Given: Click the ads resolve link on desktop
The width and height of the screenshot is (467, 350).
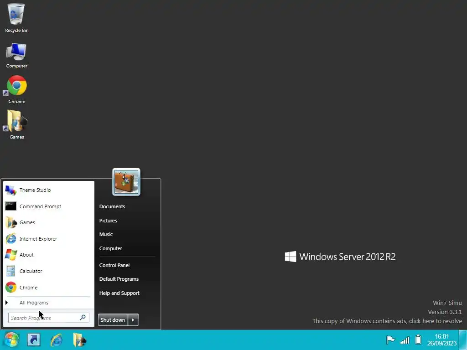Looking at the screenshot, I should pyautogui.click(x=387, y=321).
